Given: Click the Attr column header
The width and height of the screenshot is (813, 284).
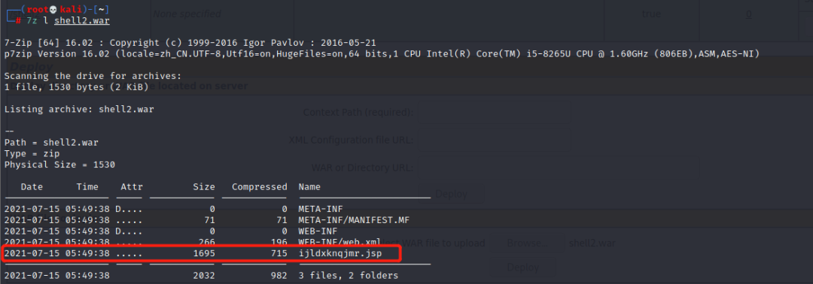Looking at the screenshot, I should tap(132, 187).
